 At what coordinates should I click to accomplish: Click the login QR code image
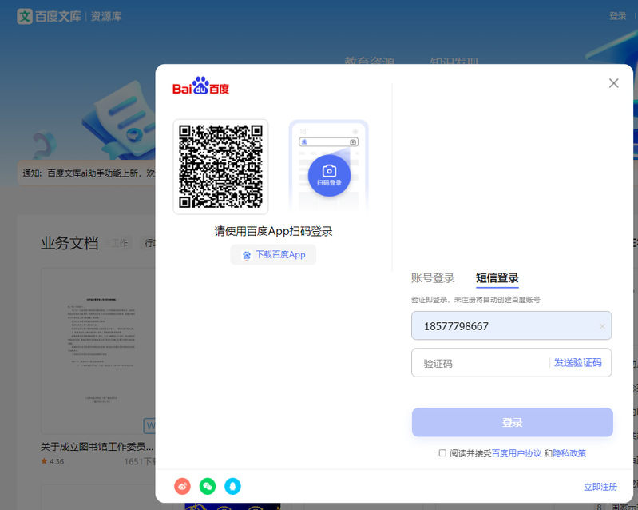click(x=220, y=166)
